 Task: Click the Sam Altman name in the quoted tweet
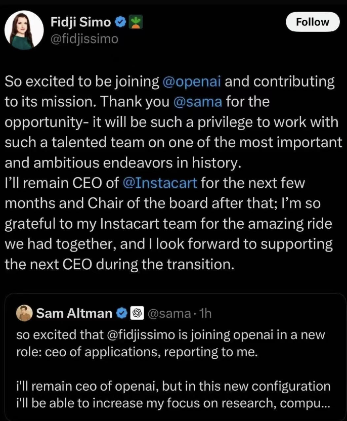point(74,314)
